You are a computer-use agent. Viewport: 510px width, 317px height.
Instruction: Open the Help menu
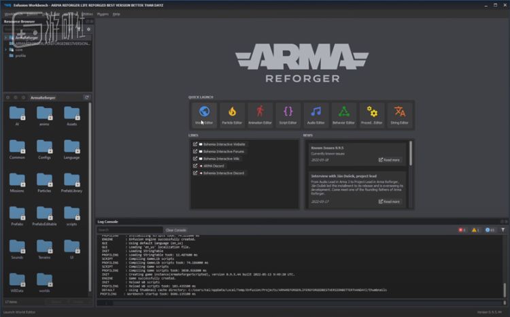click(116, 14)
